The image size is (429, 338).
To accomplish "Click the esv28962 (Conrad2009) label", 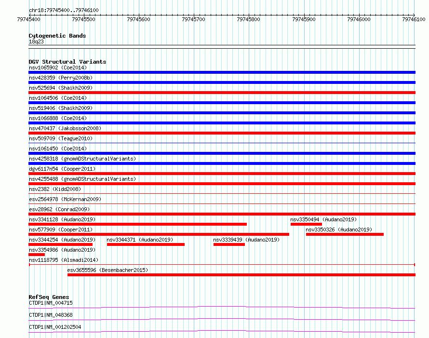I will coord(59,209).
